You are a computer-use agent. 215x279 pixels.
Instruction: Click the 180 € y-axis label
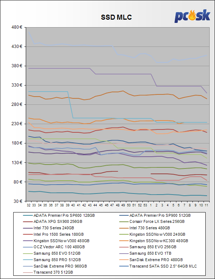coord(17,143)
